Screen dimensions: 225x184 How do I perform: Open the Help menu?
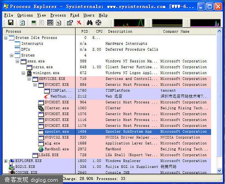(103, 15)
